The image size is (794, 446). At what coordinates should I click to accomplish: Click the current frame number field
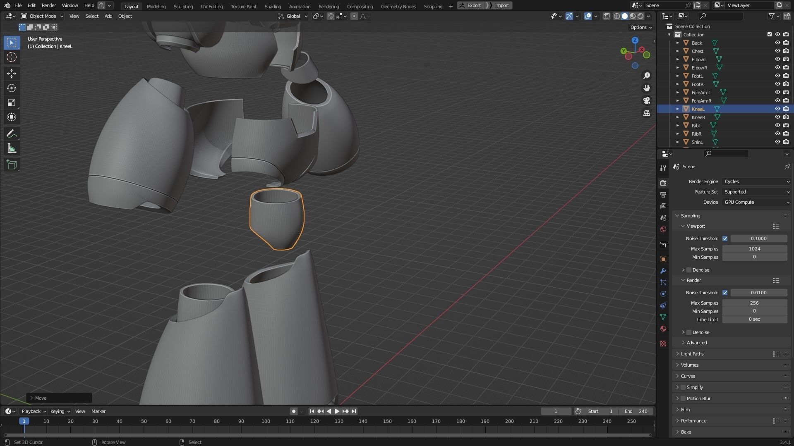(556, 411)
